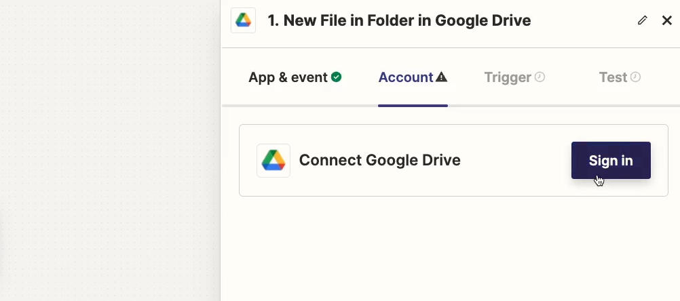Switch to the Account tab

413,77
